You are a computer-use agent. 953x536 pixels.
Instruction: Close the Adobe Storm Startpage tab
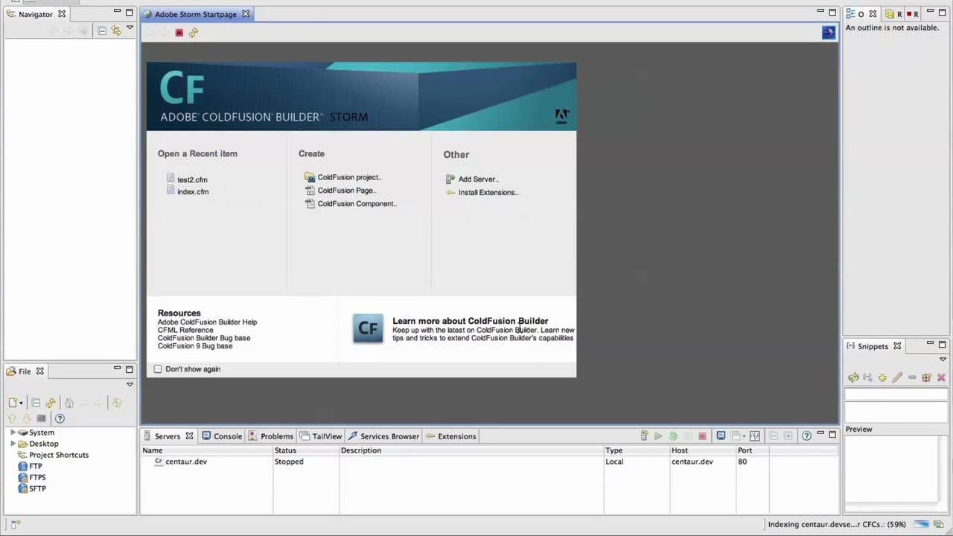pyautogui.click(x=246, y=14)
